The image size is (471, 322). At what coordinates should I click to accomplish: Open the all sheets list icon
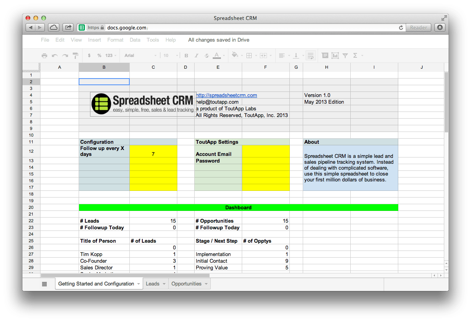click(x=44, y=284)
